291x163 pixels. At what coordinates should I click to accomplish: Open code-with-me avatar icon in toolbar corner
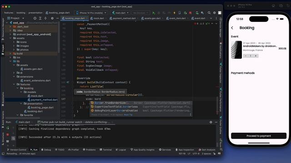(x=220, y=13)
